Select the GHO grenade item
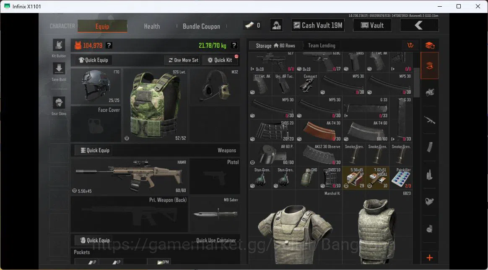The height and width of the screenshot is (270, 488). 307,178
